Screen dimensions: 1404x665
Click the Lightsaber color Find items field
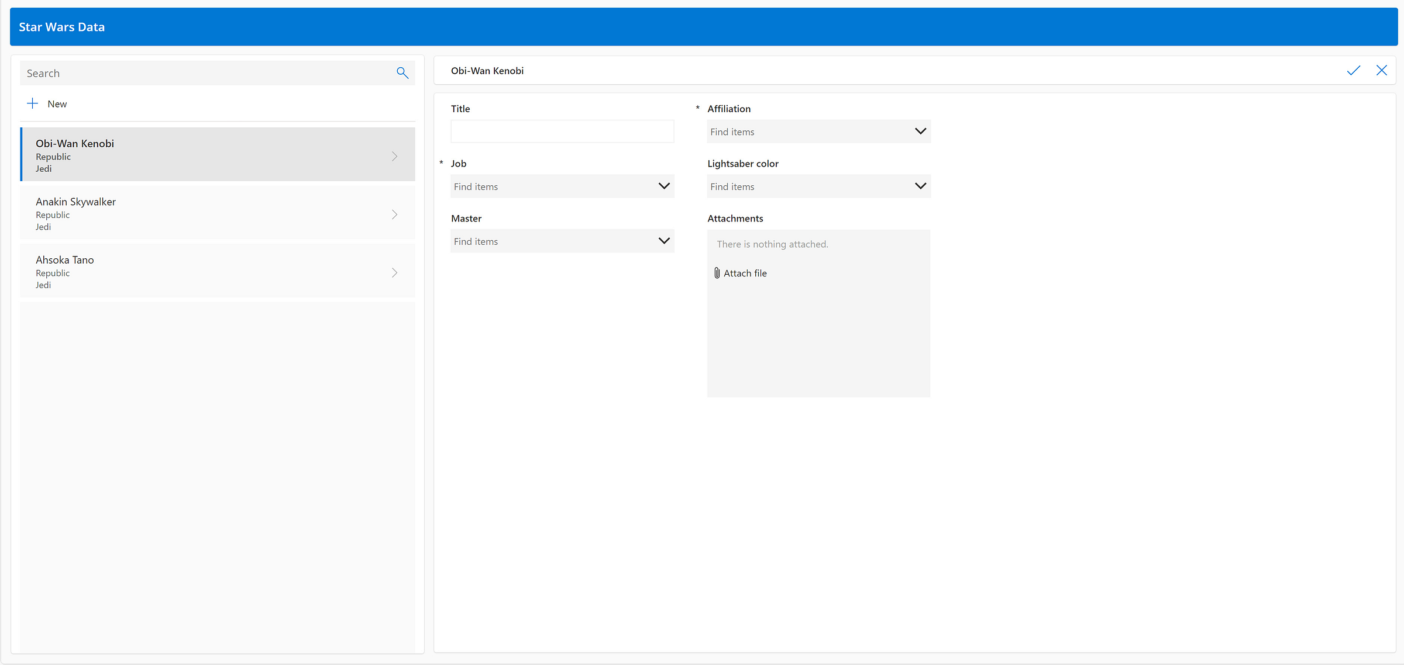(x=818, y=186)
